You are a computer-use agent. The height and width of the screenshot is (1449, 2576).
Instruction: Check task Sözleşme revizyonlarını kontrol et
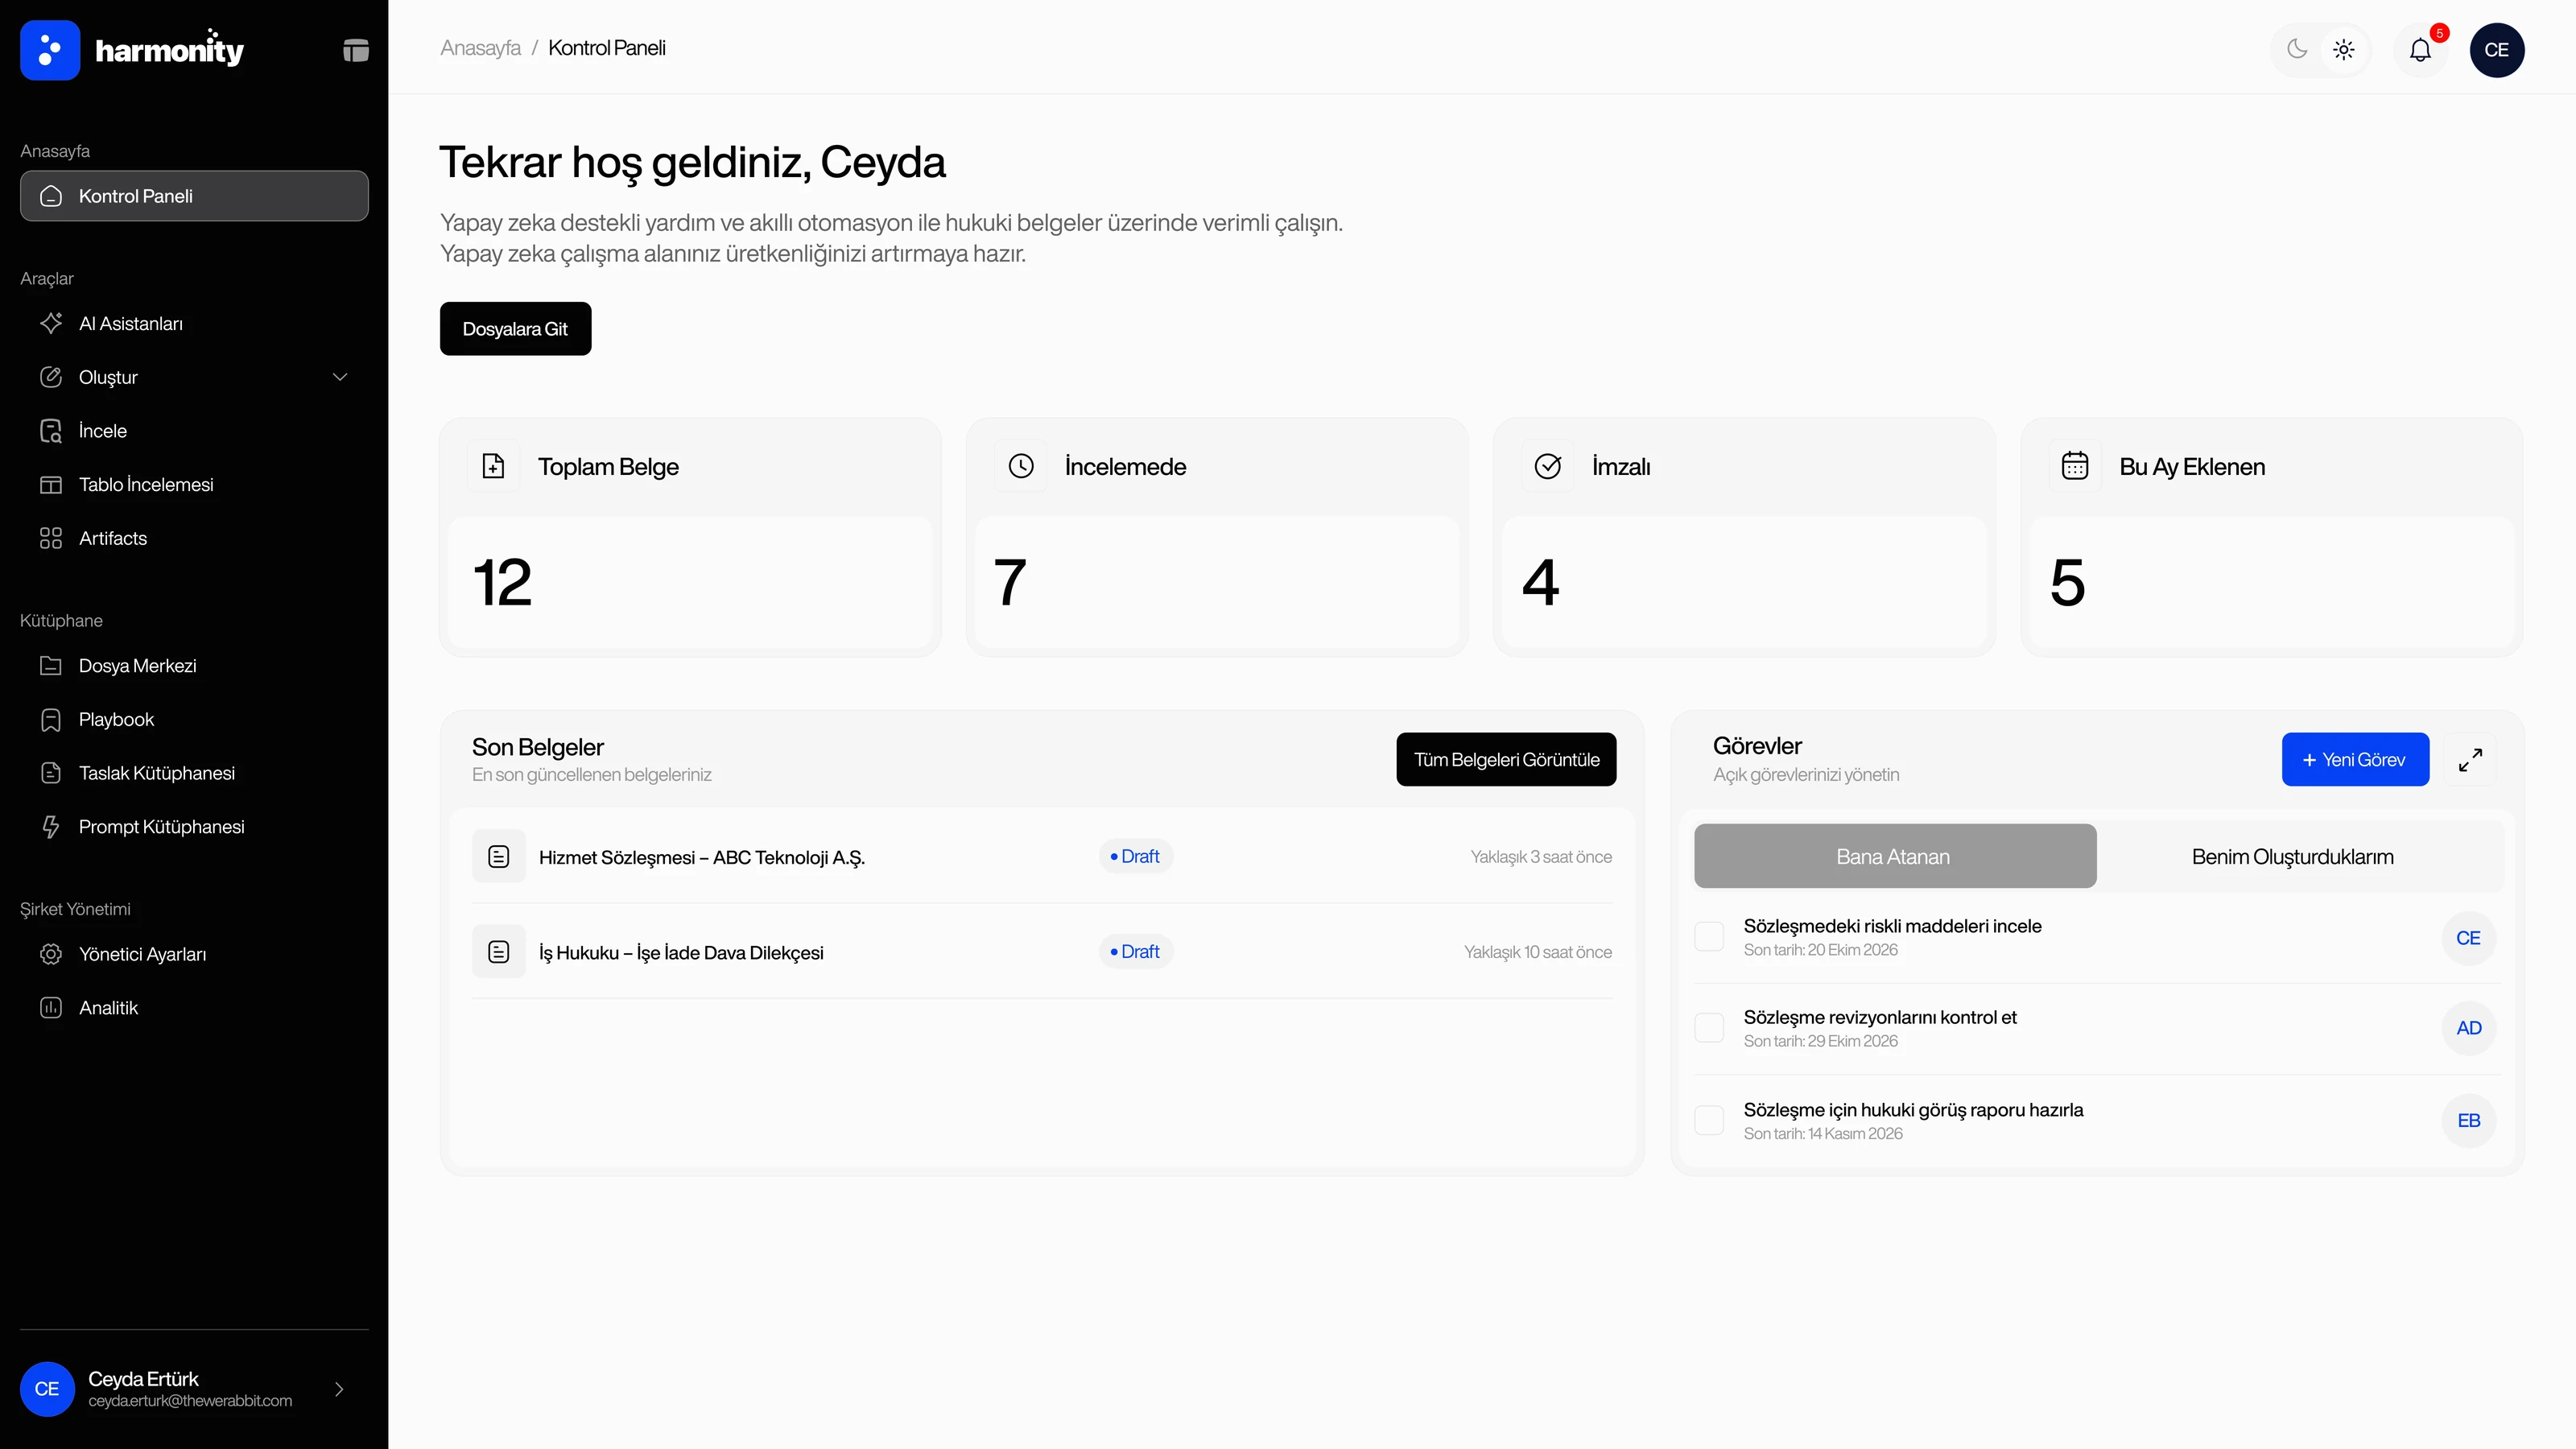(1709, 1028)
